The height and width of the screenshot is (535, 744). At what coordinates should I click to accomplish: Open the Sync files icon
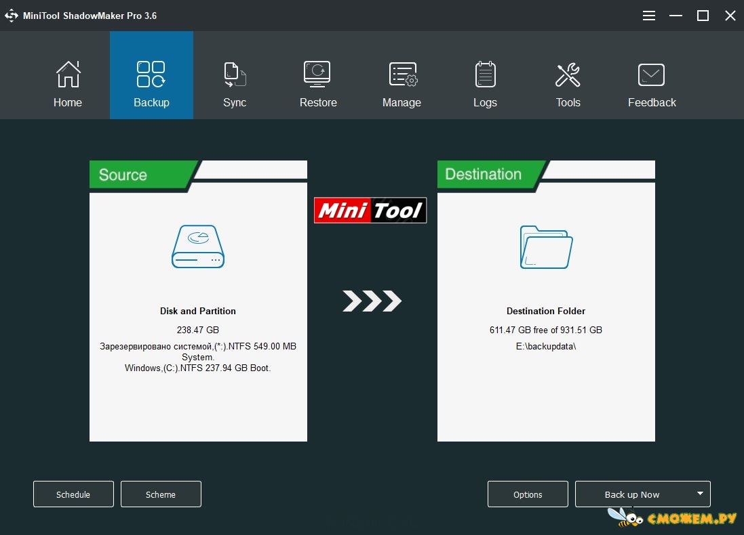(235, 74)
